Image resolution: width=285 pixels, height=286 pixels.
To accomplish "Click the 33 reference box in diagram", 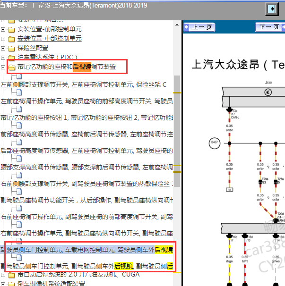I will (x=229, y=190).
